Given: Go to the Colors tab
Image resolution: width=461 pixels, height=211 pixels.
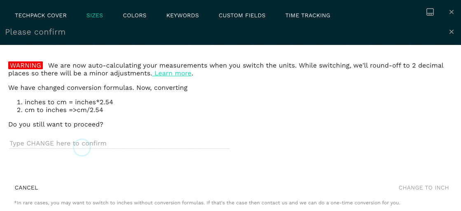Looking at the screenshot, I should tap(135, 16).
